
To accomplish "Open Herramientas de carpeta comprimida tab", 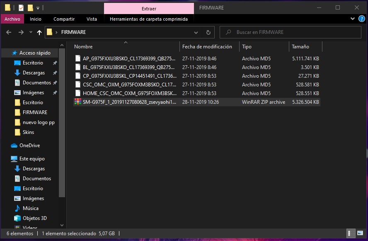I will 149,19.
